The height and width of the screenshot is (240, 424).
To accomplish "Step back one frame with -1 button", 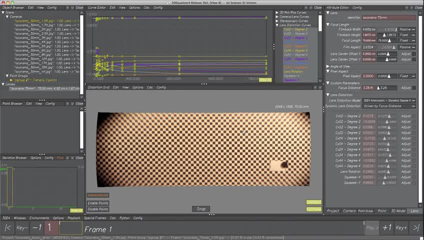I will point(37,228).
